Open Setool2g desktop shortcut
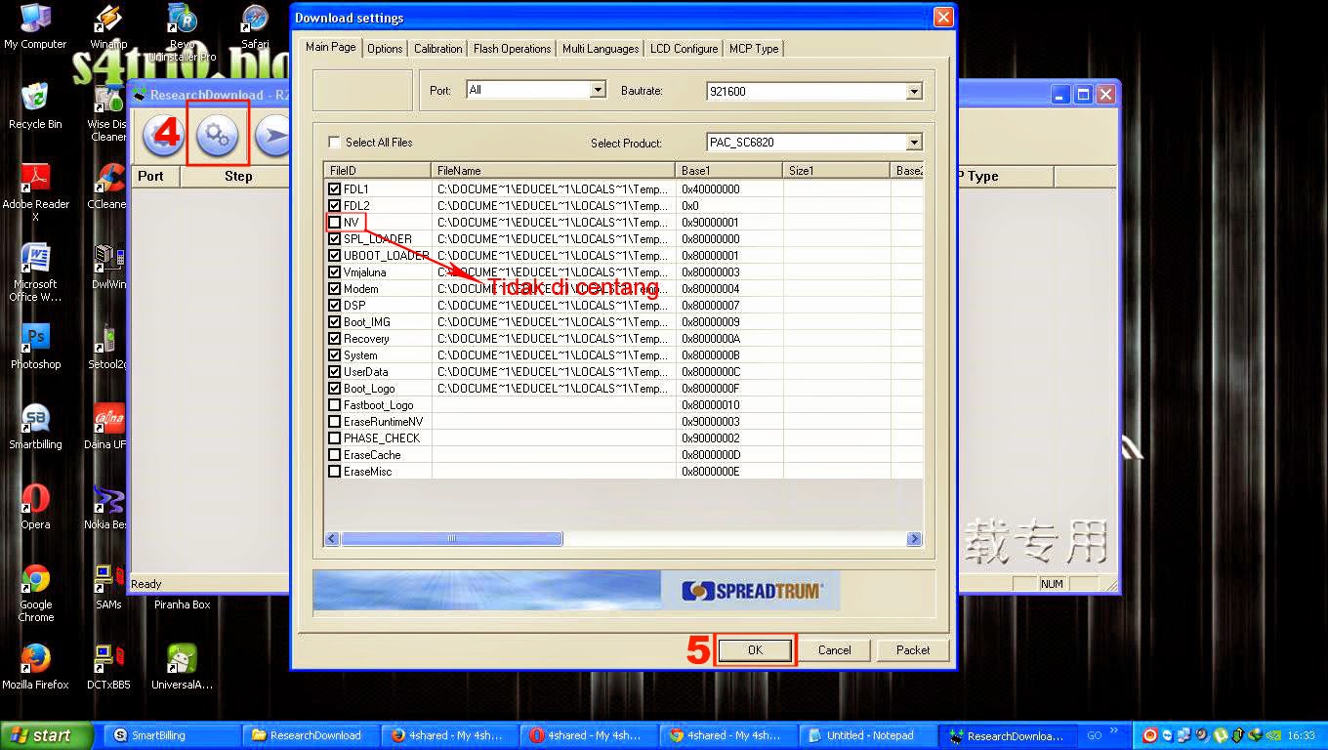Viewport: 1328px width, 750px height. point(107,346)
